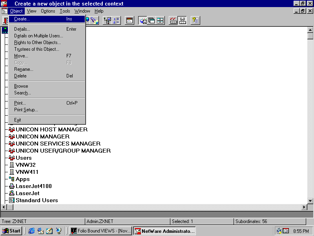Viewport: 314px width, 236px height.
Task: Click the NetWare Administrator taskbar button
Action: tap(164, 231)
